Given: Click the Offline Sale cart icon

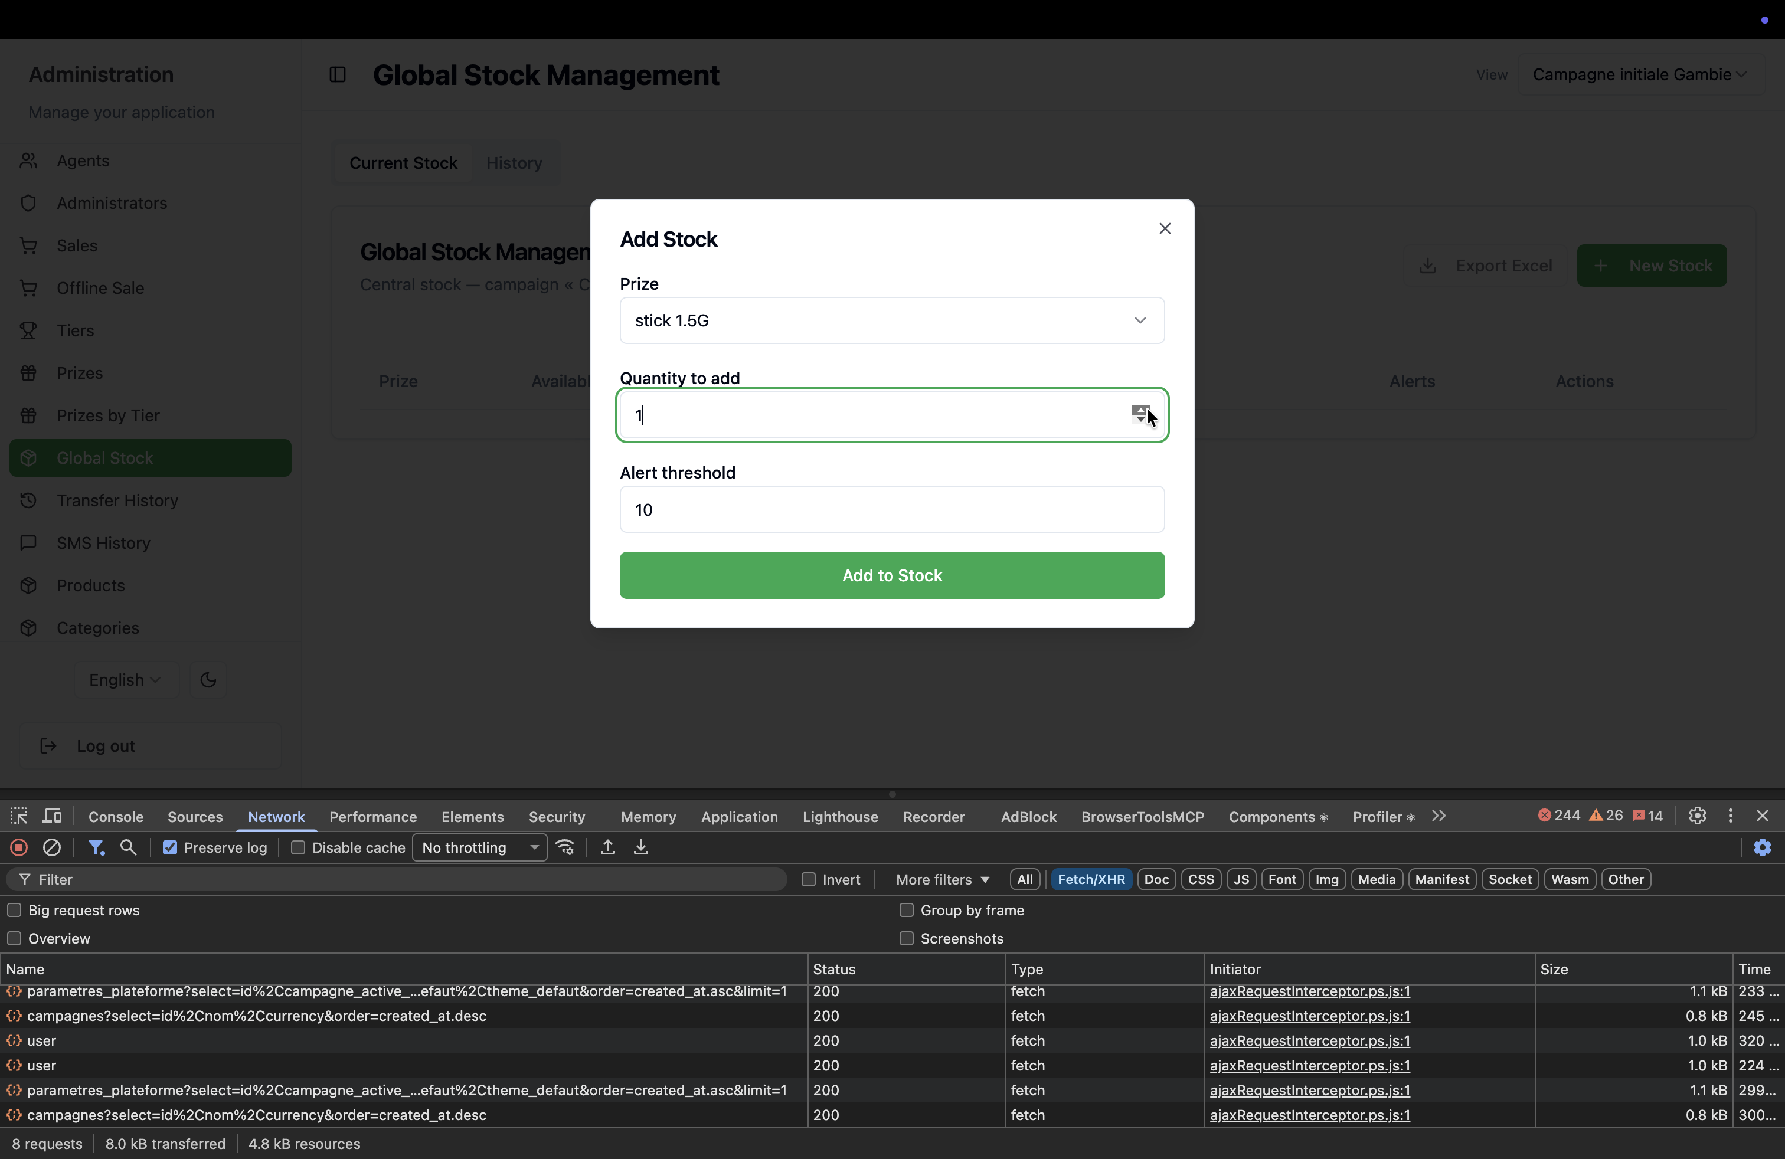Looking at the screenshot, I should pos(28,288).
